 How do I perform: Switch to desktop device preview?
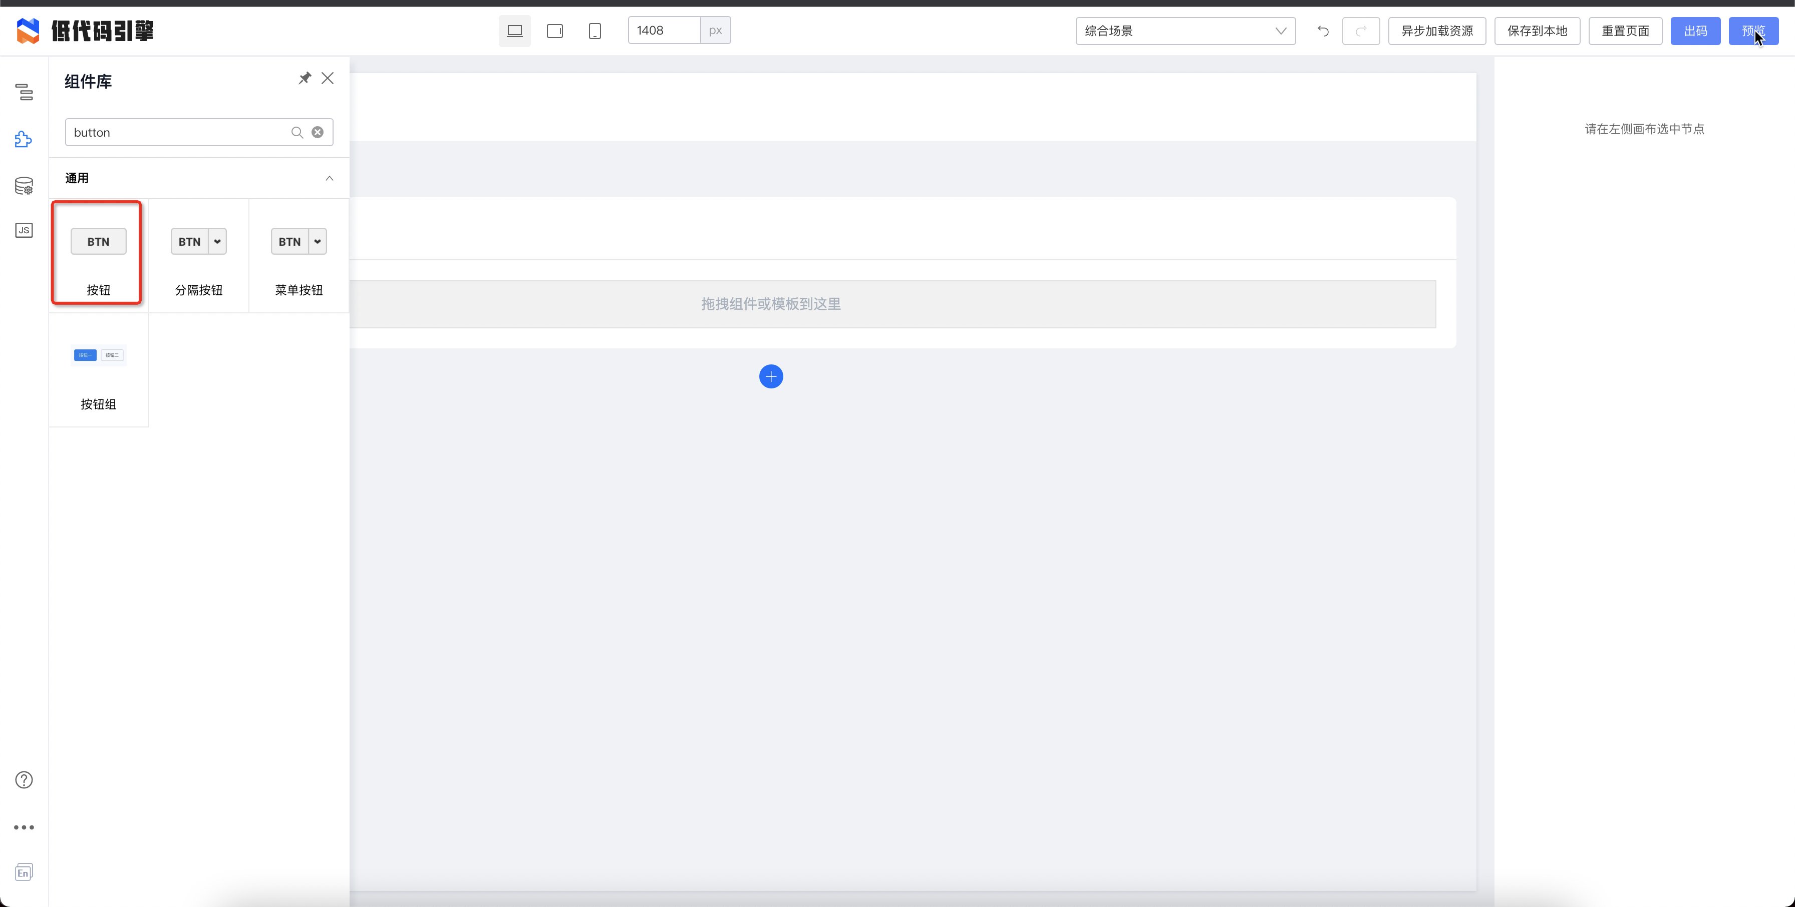point(514,31)
